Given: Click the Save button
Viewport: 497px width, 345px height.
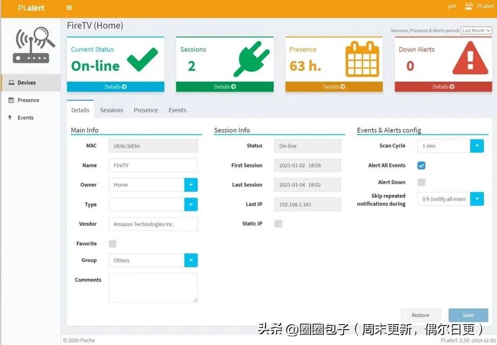Looking at the screenshot, I should tap(468, 315).
